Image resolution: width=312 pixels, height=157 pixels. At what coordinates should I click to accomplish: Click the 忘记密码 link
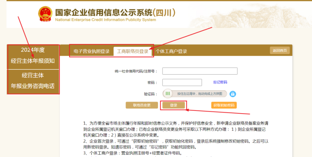[220, 82]
